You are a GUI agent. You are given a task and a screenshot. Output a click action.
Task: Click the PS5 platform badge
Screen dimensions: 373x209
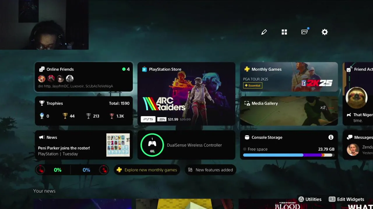[x=148, y=119]
